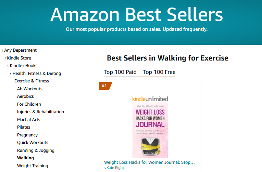
Task: Open the Exercise & Fitness category
Action: pos(32,81)
